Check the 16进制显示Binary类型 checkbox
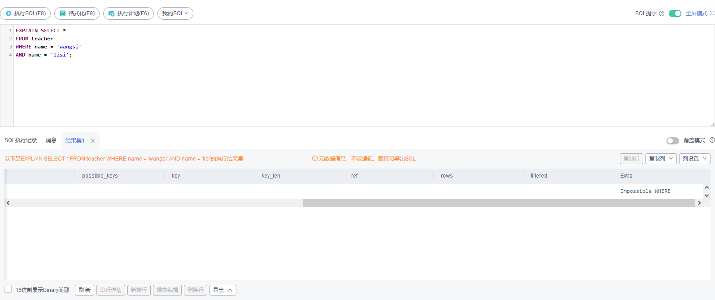This screenshot has width=715, height=300. coord(8,289)
